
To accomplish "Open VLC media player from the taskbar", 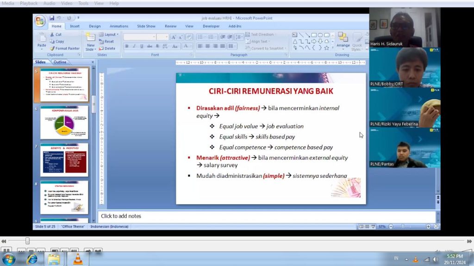I will pyautogui.click(x=77, y=259).
